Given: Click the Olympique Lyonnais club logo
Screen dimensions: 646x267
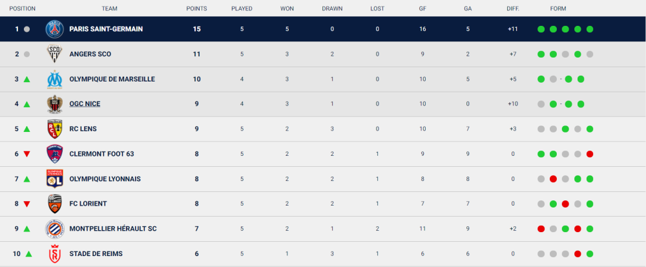Looking at the screenshot, I should coord(55,179).
